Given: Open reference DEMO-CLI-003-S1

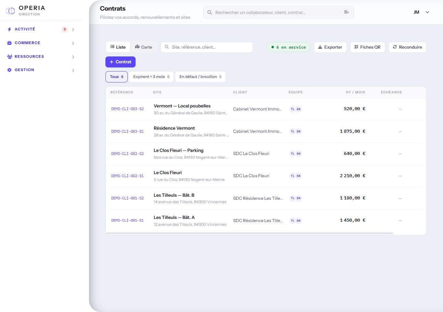Looking at the screenshot, I should pyautogui.click(x=127, y=131).
